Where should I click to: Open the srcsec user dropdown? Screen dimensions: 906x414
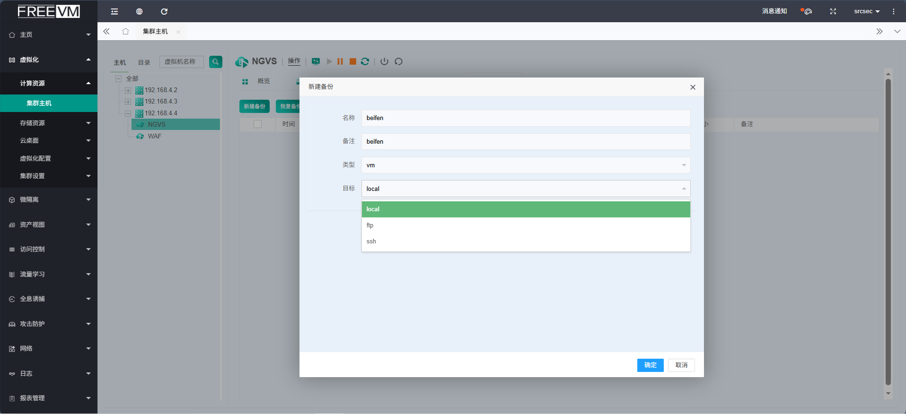866,11
